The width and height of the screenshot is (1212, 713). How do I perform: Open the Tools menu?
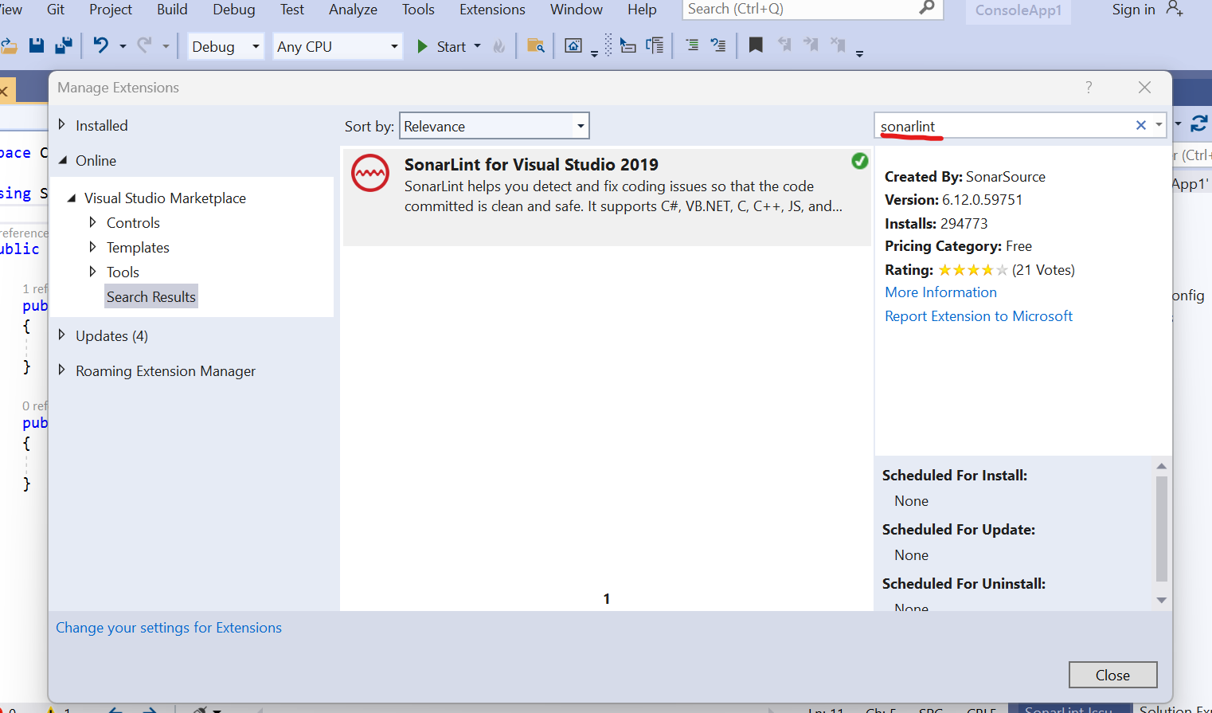418,10
